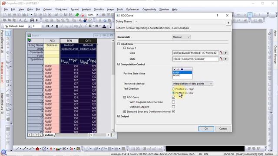Viewport: 278px width, 156px height.
Task: Click the Open folder icon in the top toolbar
Action: [56, 15]
